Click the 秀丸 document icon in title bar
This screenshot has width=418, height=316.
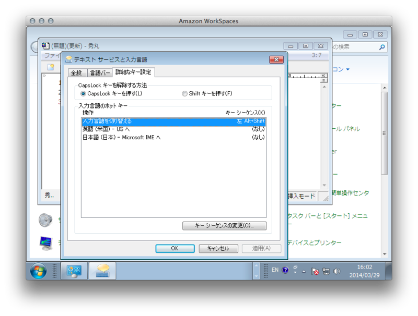coord(45,46)
